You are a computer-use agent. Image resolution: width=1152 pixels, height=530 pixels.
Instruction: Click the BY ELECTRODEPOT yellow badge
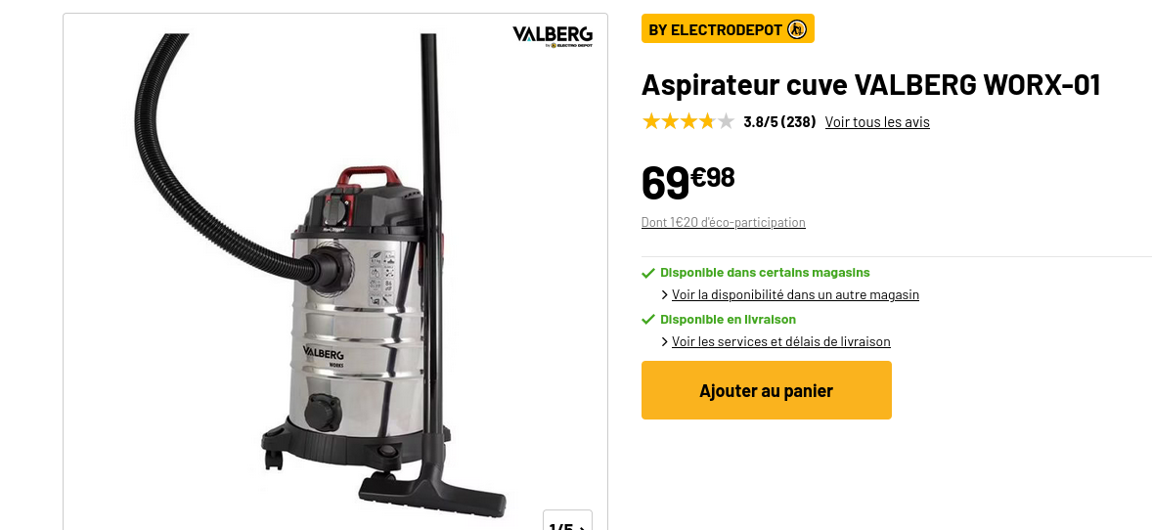tap(728, 28)
